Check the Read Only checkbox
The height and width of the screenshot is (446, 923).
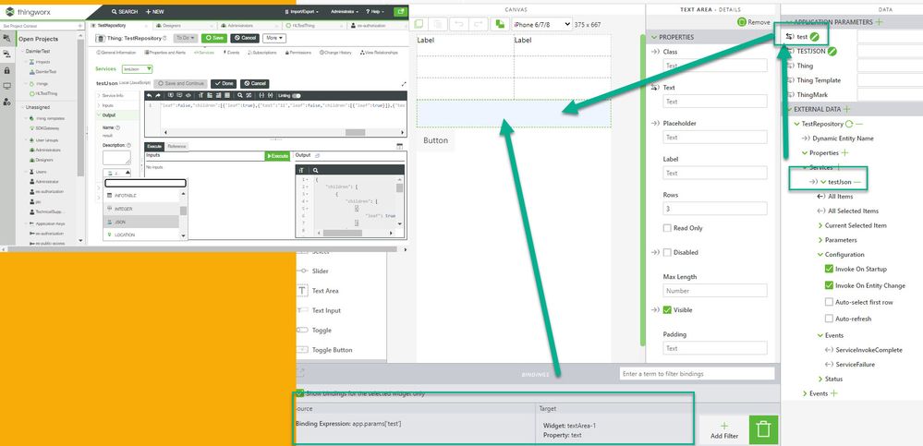[667, 228]
